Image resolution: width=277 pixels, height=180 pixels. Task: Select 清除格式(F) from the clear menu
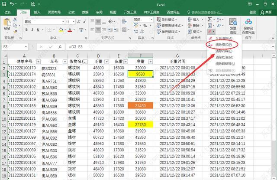pyautogui.click(x=222, y=45)
